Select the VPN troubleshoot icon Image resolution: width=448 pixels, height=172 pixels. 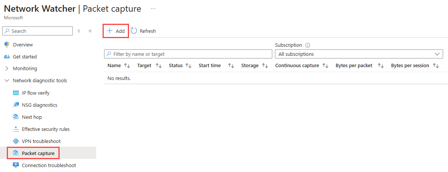(16, 141)
